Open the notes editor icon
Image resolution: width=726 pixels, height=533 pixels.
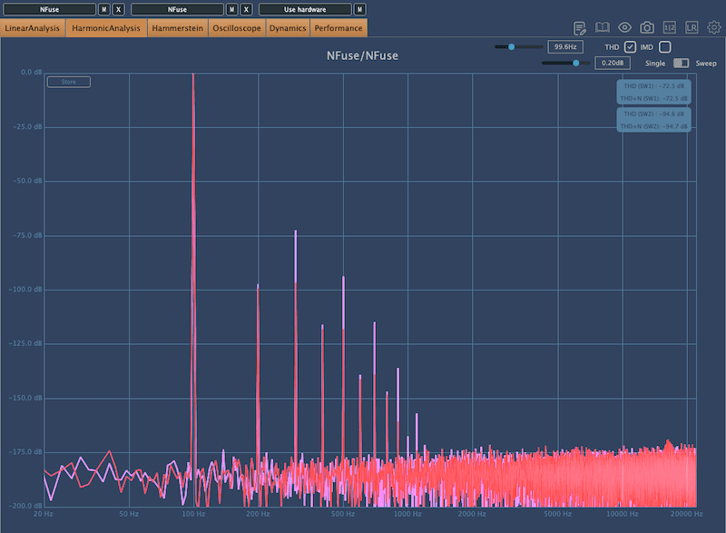(579, 28)
